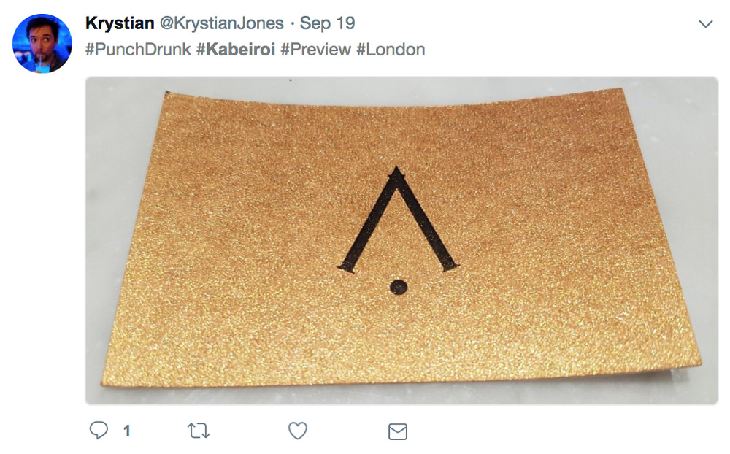The image size is (730, 454).
Task: View the reply count number 1
Action: (x=126, y=431)
